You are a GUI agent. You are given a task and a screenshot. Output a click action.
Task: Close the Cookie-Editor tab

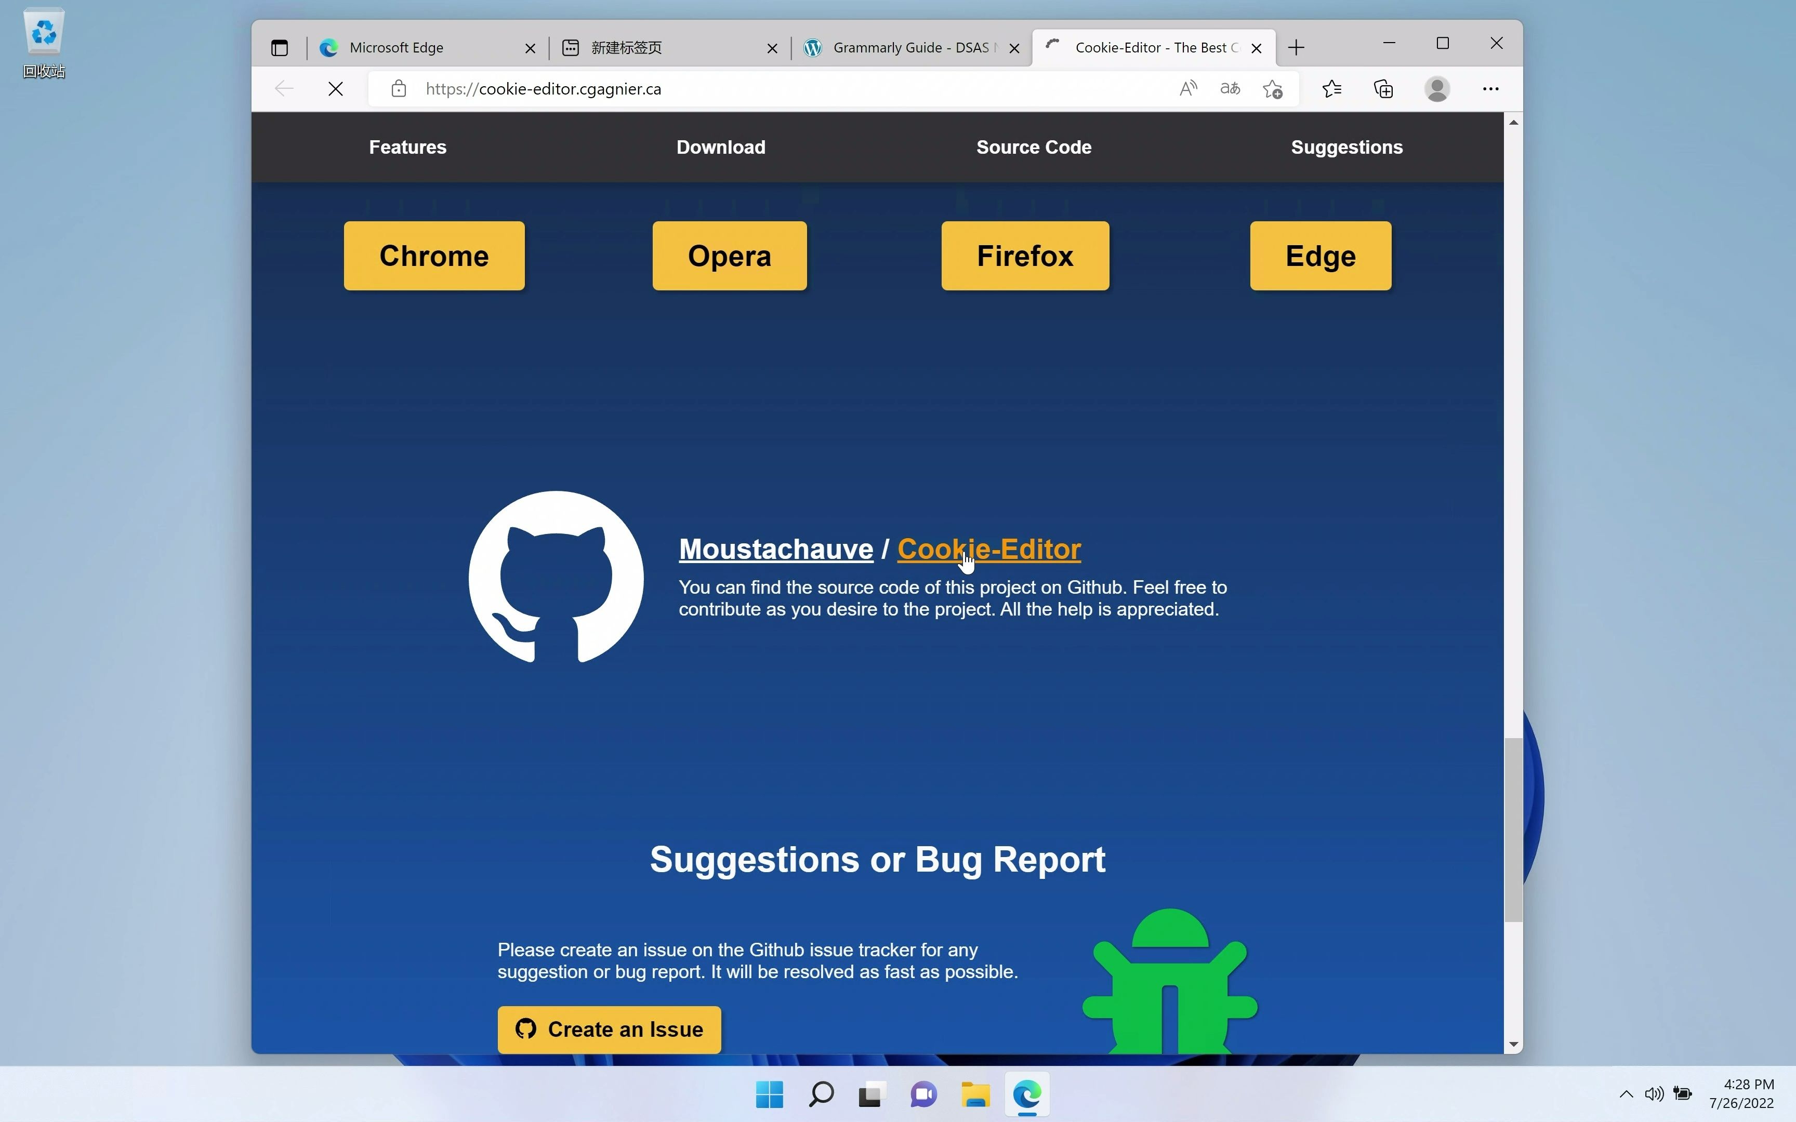coord(1257,48)
